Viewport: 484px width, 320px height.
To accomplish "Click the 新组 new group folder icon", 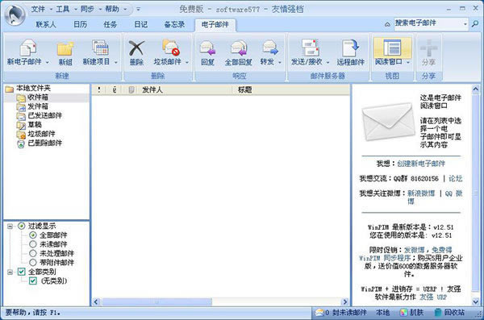I will point(65,48).
